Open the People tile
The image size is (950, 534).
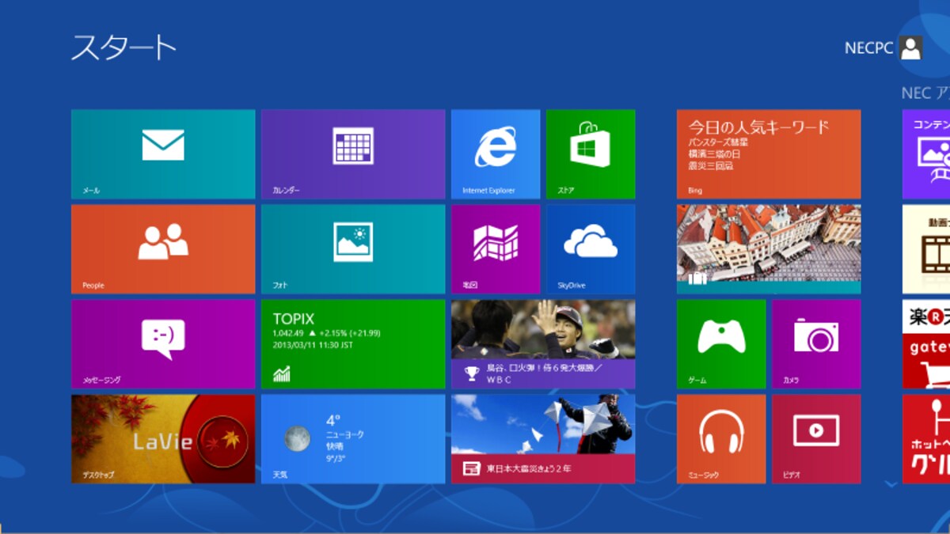pyautogui.click(x=163, y=249)
